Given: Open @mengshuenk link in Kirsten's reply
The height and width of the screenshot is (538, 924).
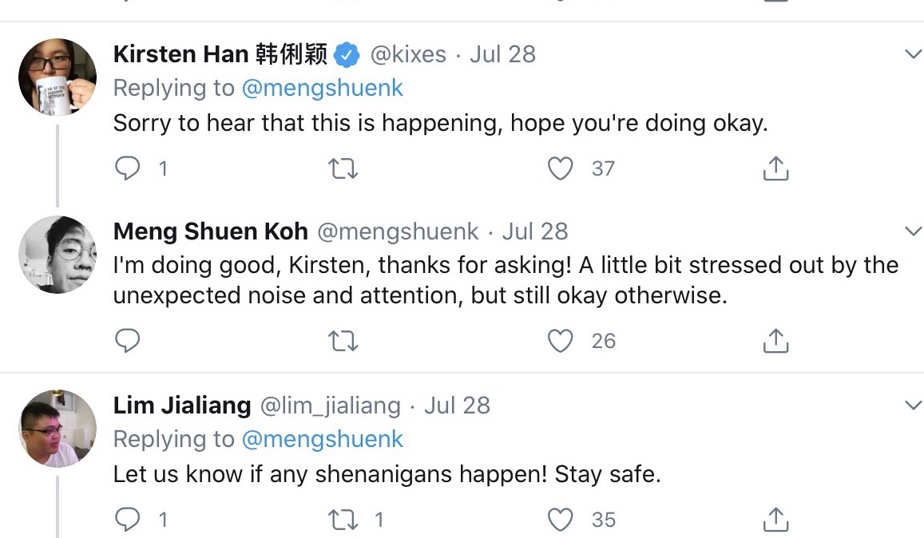Looking at the screenshot, I should (323, 89).
